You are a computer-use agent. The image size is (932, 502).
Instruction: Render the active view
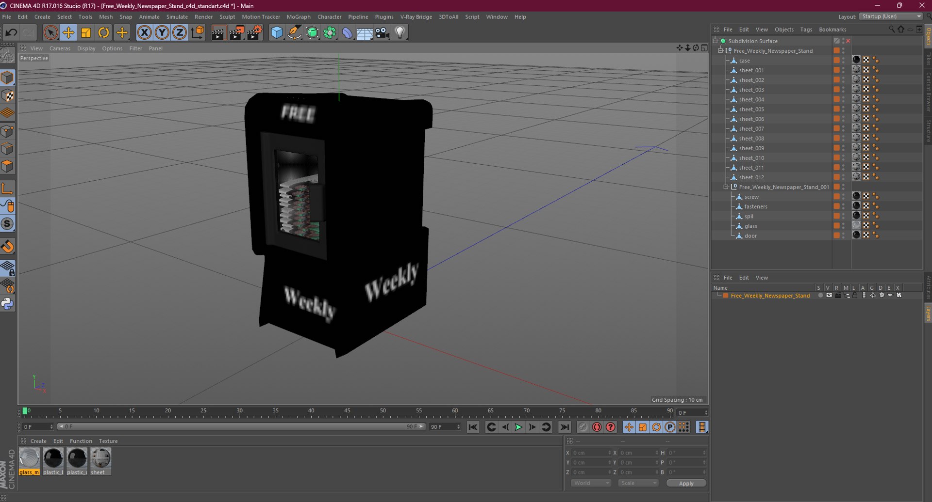click(x=218, y=32)
